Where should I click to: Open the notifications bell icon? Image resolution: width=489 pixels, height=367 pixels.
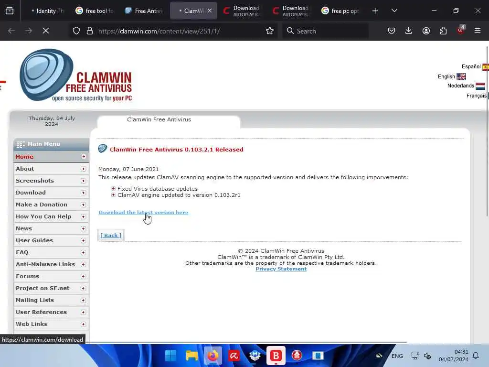pos(476,356)
